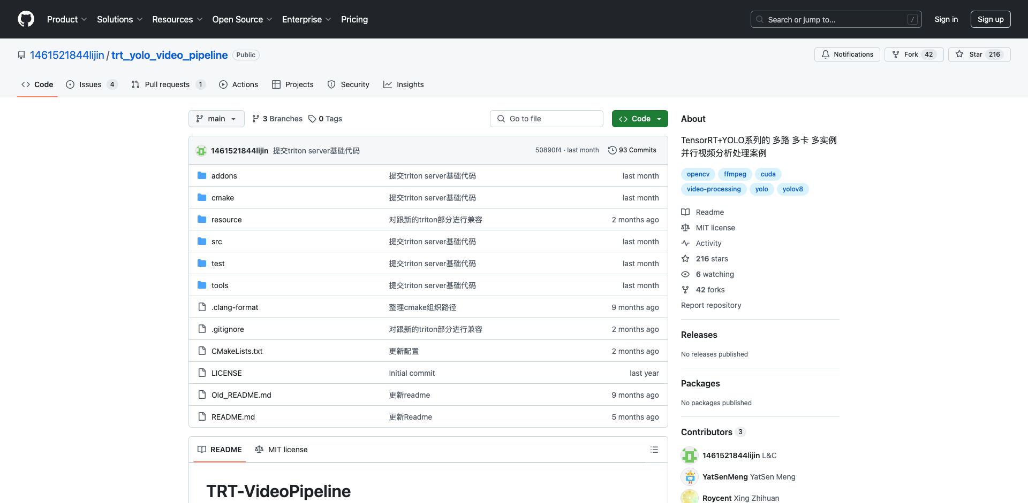Click the ffmpeg topic tag
The height and width of the screenshot is (503, 1028).
[x=735, y=174]
